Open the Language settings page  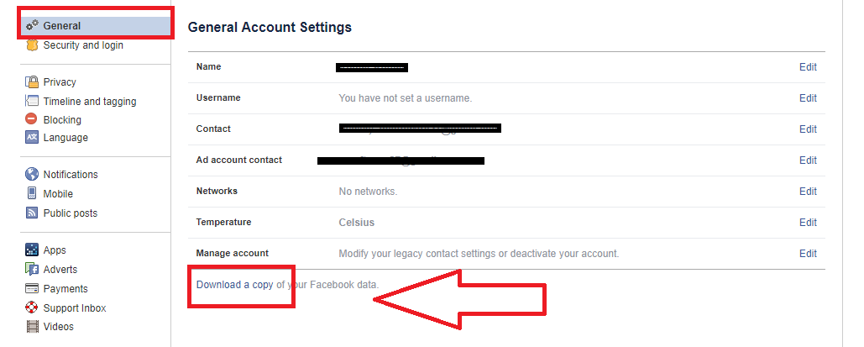click(65, 138)
